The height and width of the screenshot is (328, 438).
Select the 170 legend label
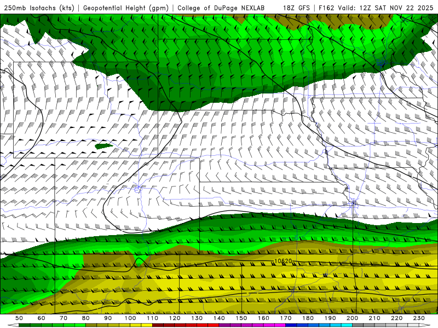[x=286, y=318]
